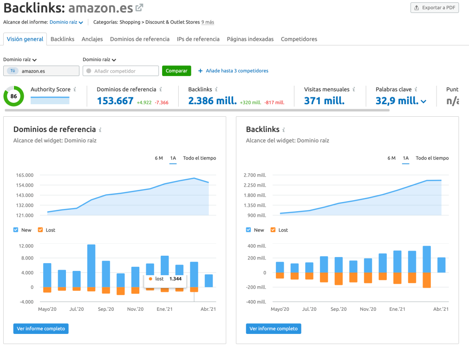The height and width of the screenshot is (346, 469).
Task: Click horizontal scrollbar under metrics row
Action: (197, 110)
